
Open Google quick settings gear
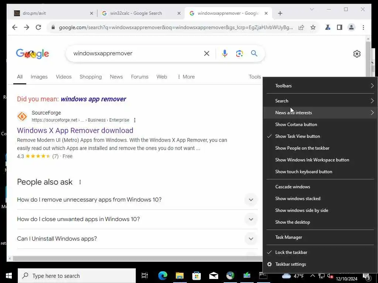[x=357, y=54]
